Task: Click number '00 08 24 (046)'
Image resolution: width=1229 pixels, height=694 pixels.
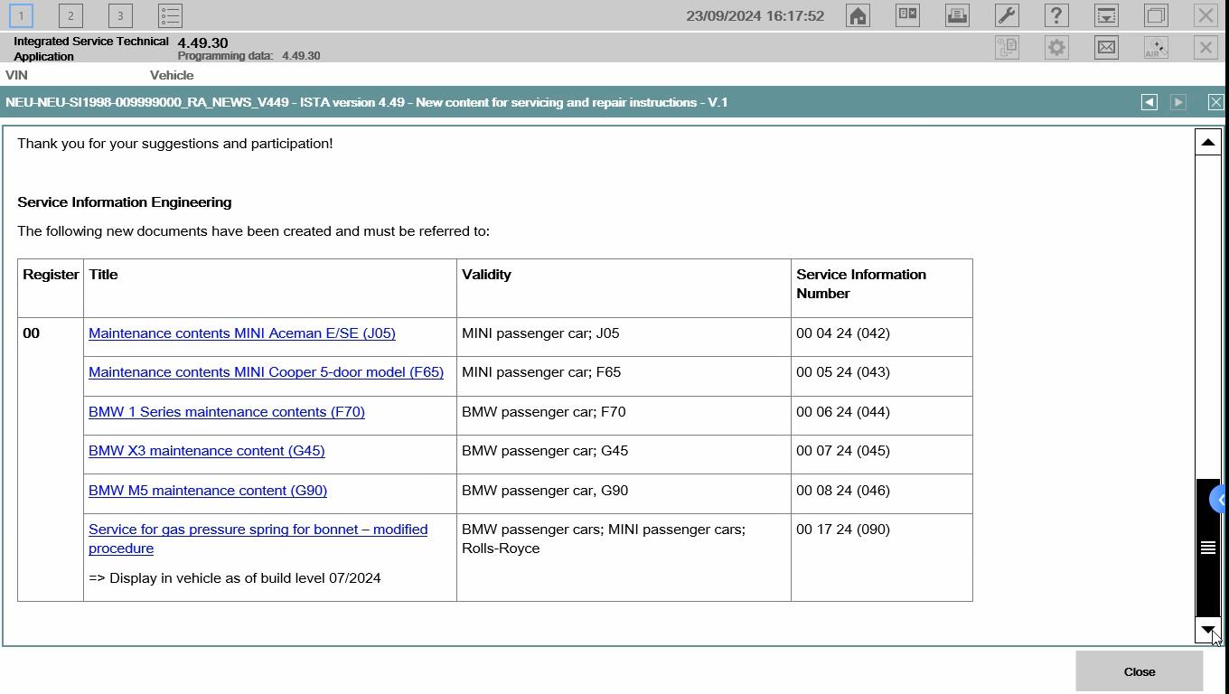Action: [843, 491]
